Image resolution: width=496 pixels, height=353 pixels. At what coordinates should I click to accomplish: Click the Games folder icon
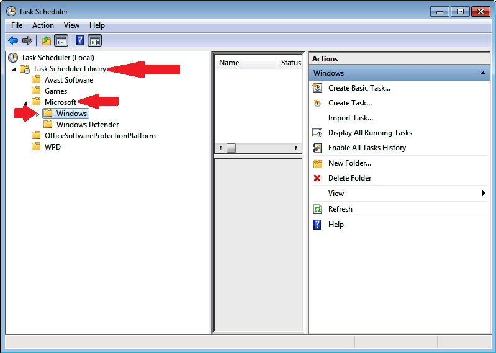tap(37, 91)
